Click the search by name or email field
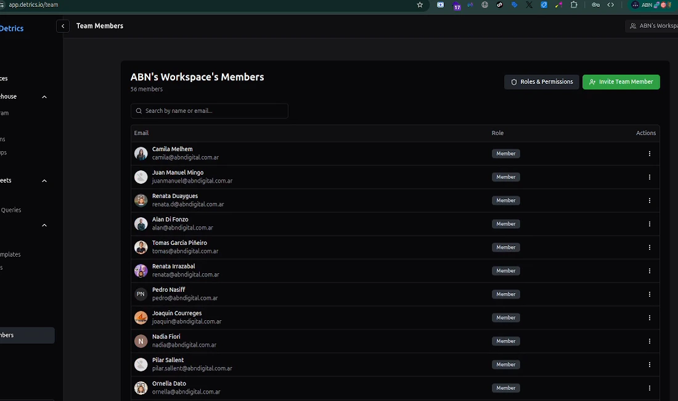678x401 pixels. [x=210, y=110]
